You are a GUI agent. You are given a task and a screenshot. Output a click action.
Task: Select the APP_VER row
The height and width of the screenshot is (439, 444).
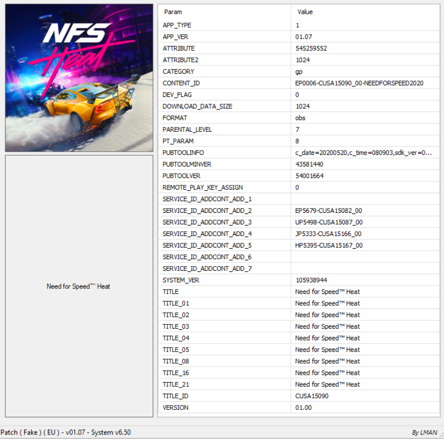pyautogui.click(x=176, y=37)
